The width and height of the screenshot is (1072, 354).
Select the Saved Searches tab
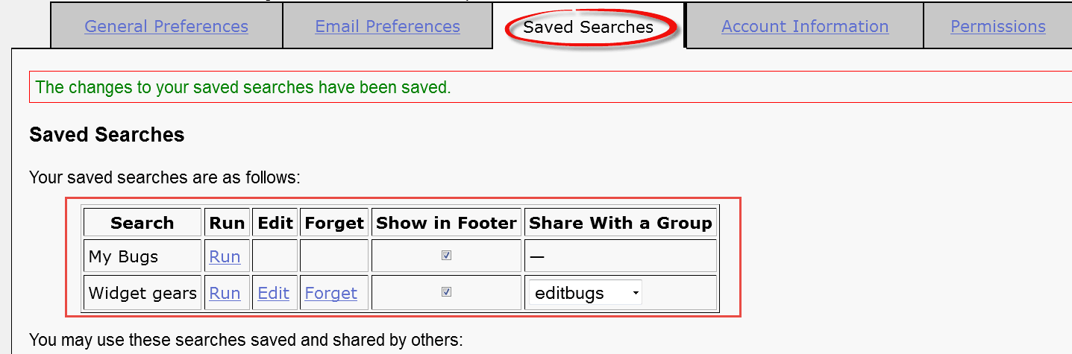point(588,28)
